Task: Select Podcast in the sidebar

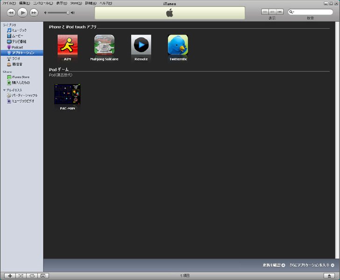Action: [x=21, y=47]
